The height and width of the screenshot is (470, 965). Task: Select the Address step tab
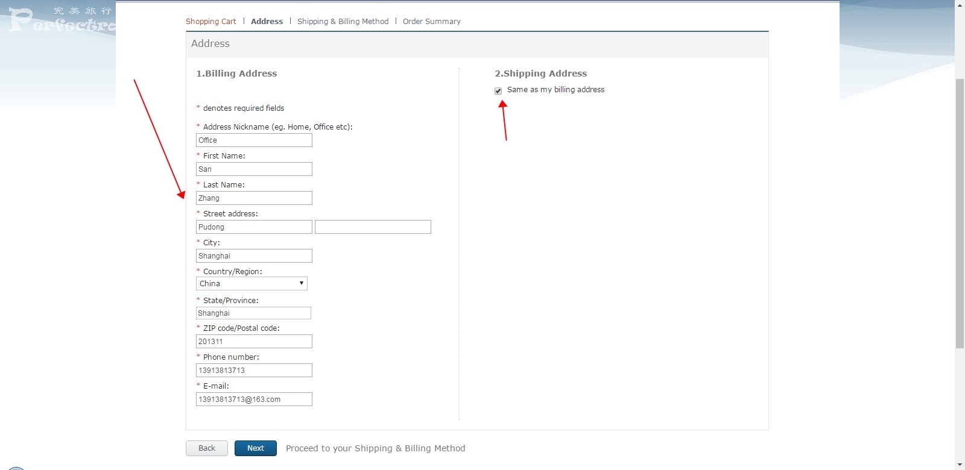(267, 21)
